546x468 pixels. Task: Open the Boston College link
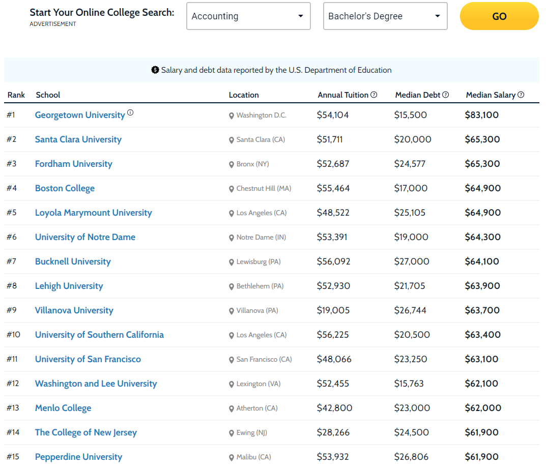[65, 188]
